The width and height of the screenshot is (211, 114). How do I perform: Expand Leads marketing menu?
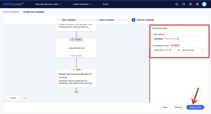pyautogui.click(x=82, y=4)
